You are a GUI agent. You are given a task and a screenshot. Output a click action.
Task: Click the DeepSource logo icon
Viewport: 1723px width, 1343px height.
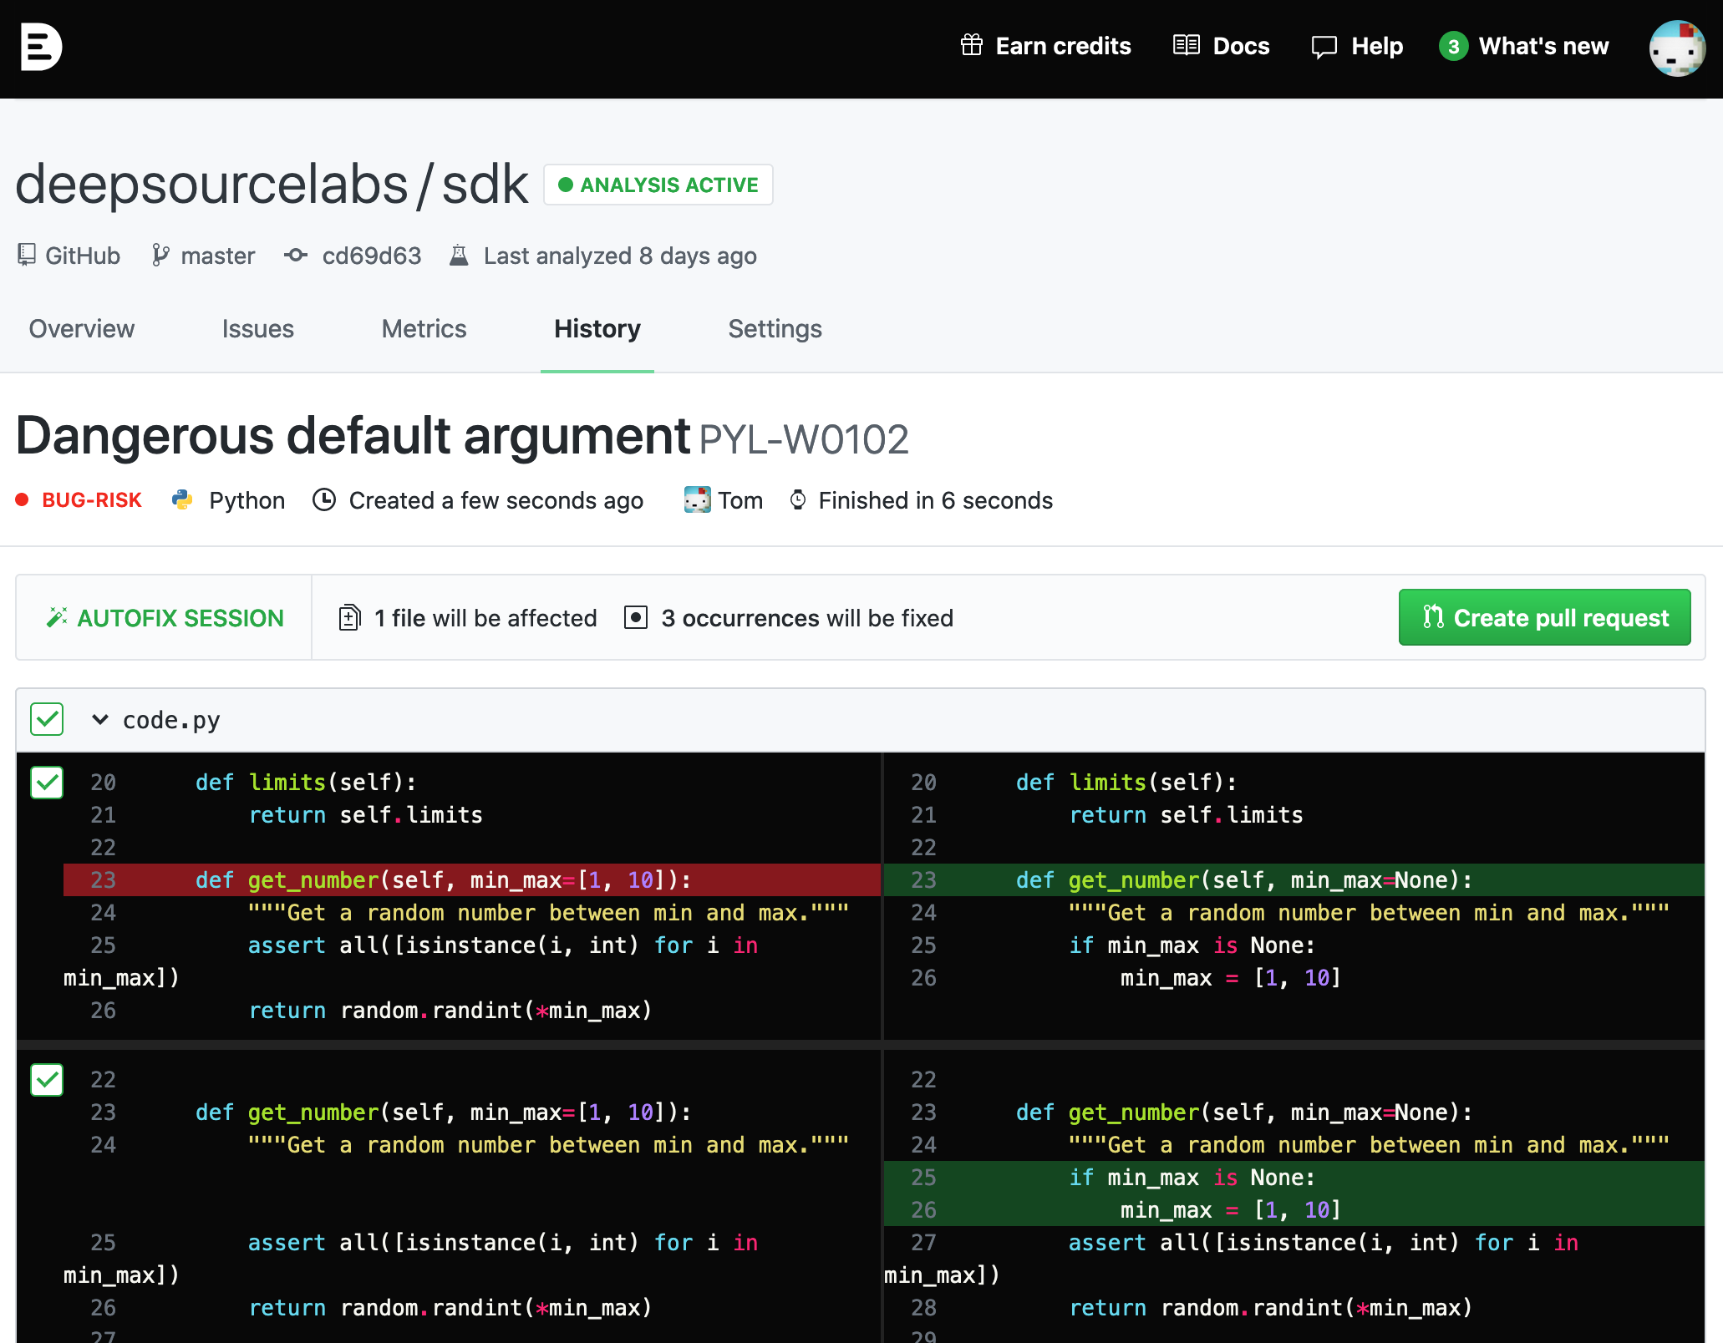click(41, 47)
